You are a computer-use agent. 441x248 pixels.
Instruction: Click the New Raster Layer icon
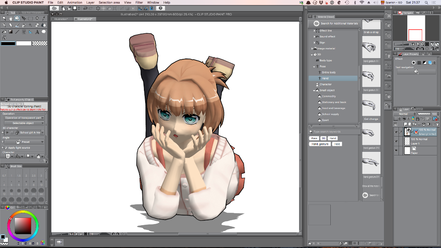(x=405, y=124)
